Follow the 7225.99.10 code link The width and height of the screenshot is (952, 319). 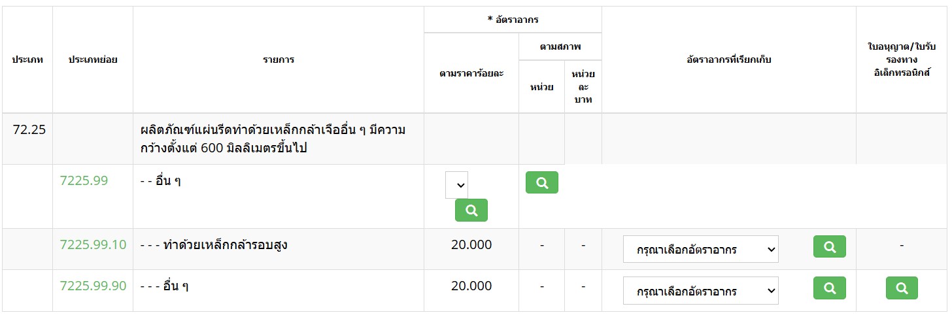click(x=93, y=245)
